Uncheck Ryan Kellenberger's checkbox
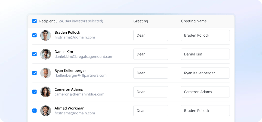 [x=35, y=73]
